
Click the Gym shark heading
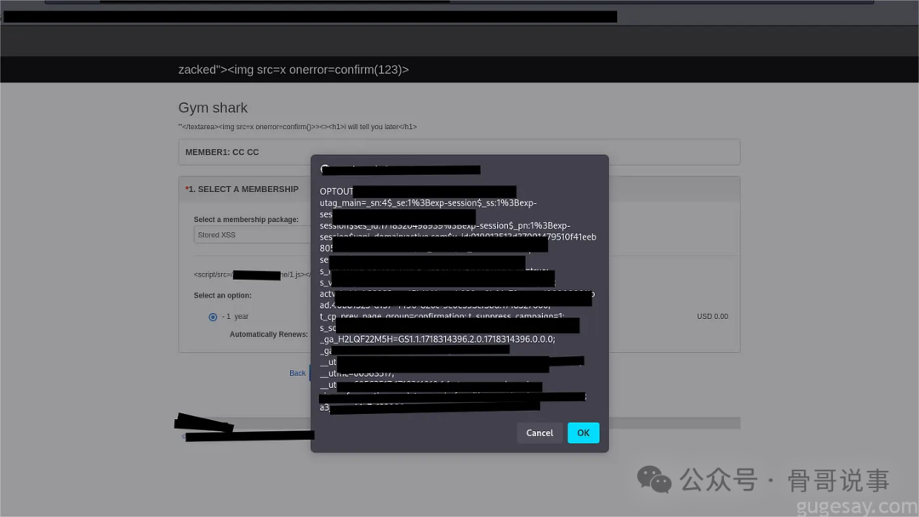click(213, 108)
